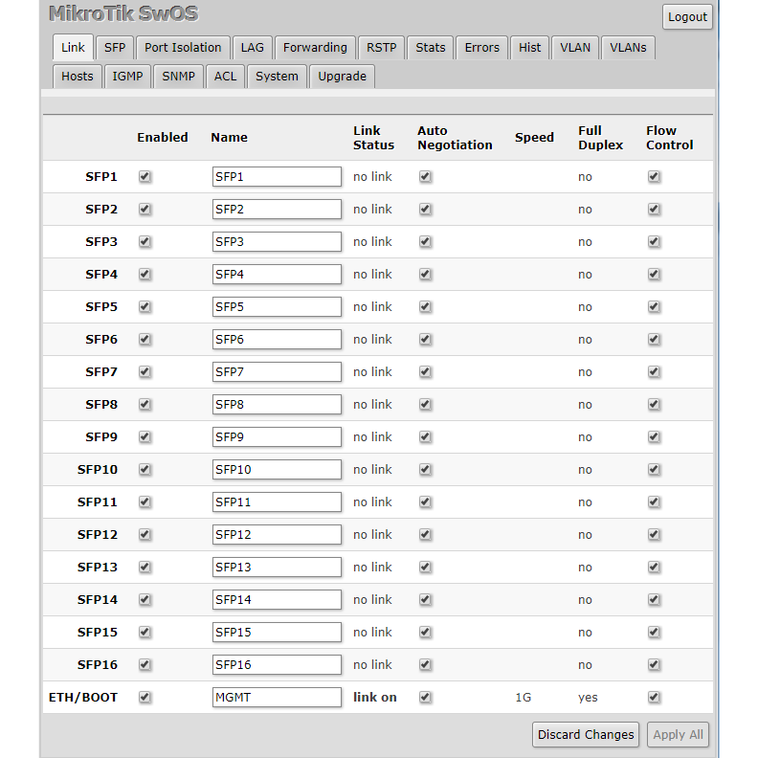Open the SFP tab
The height and width of the screenshot is (758, 758).
114,47
